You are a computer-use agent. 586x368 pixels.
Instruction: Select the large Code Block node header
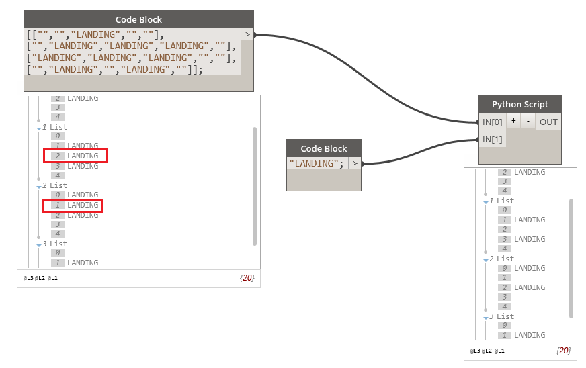point(138,19)
